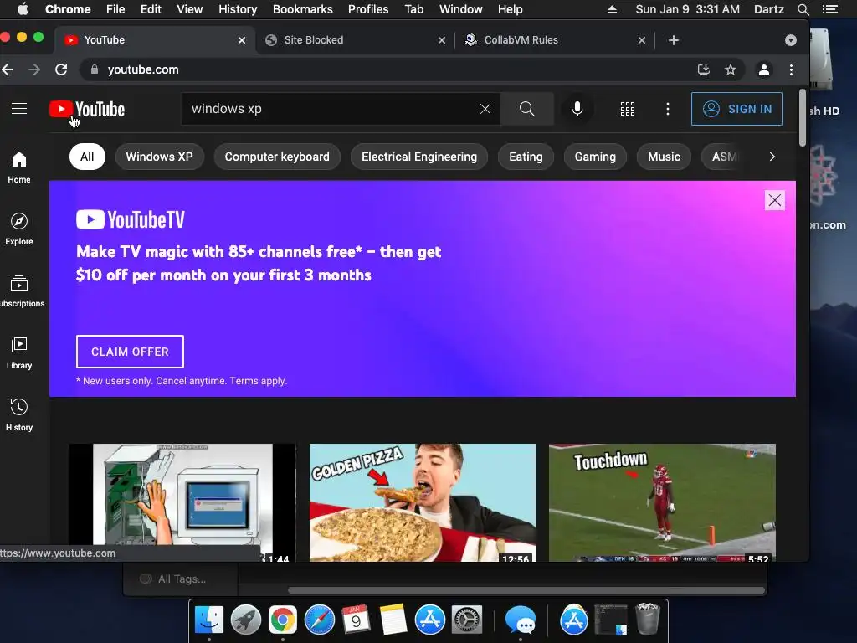Open the Golden Pizza video thumbnail
The width and height of the screenshot is (857, 643).
(423, 502)
